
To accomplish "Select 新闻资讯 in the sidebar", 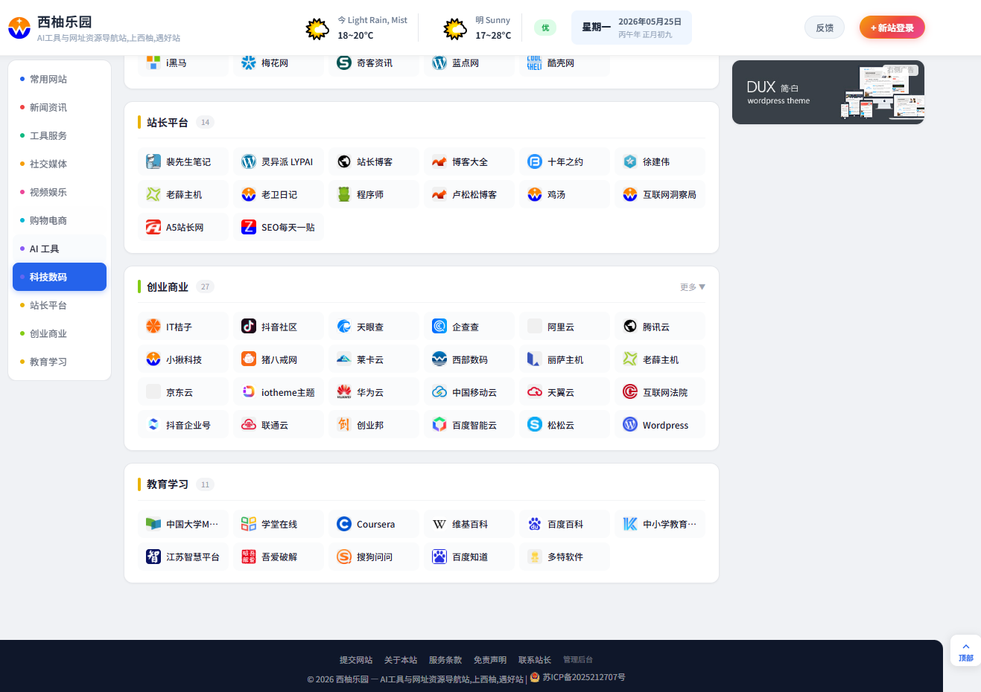I will click(60, 107).
